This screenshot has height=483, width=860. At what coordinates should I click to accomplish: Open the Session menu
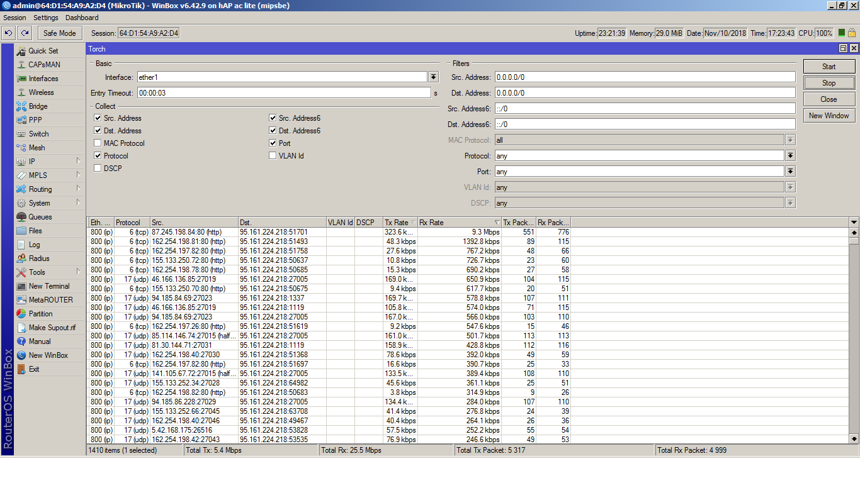[15, 18]
